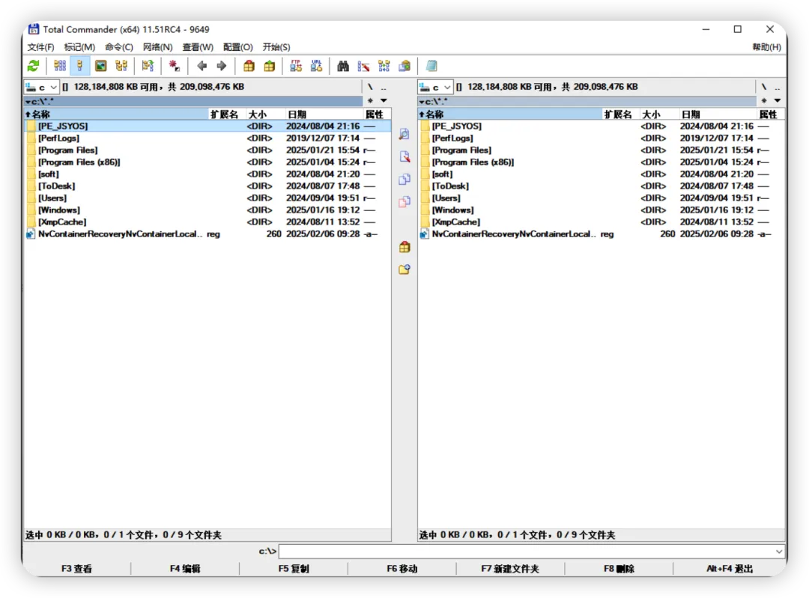
Task: Click the new folder icon in middle bar
Action: 404,269
